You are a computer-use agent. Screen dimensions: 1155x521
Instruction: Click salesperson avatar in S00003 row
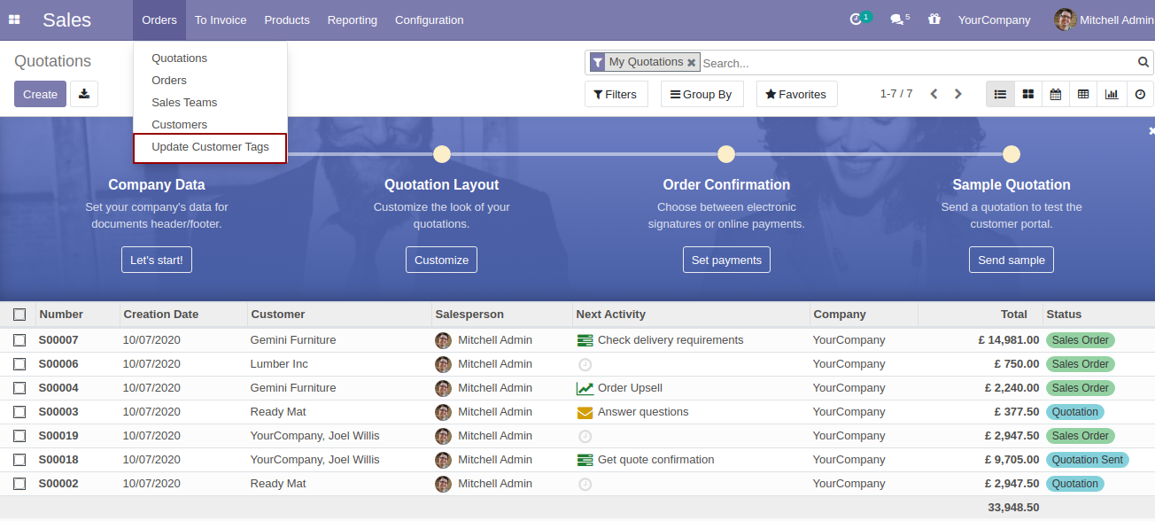click(x=443, y=412)
